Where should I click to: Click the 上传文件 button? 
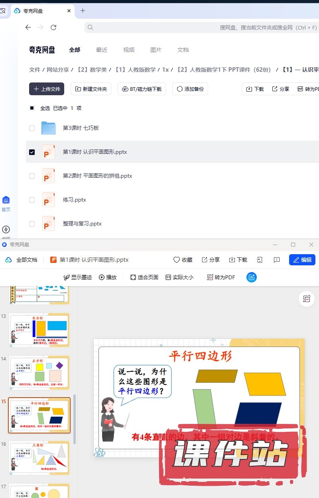[47, 89]
